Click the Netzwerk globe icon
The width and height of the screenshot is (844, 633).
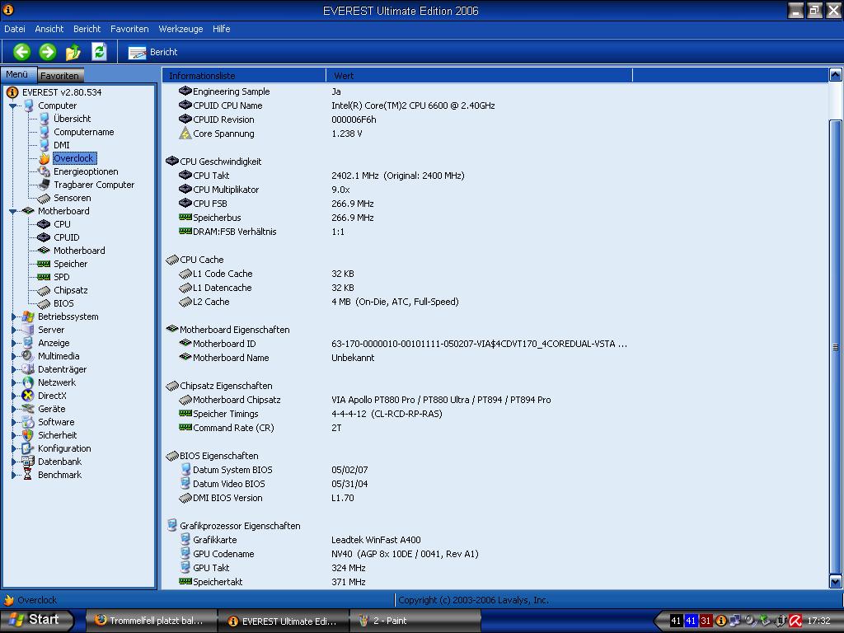click(28, 382)
